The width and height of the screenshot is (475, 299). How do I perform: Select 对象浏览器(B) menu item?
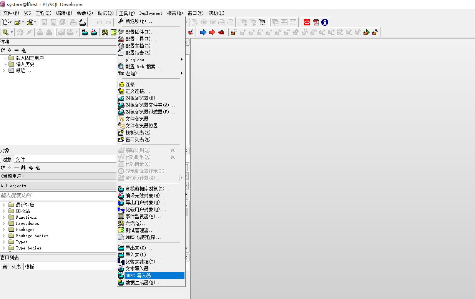point(151,98)
